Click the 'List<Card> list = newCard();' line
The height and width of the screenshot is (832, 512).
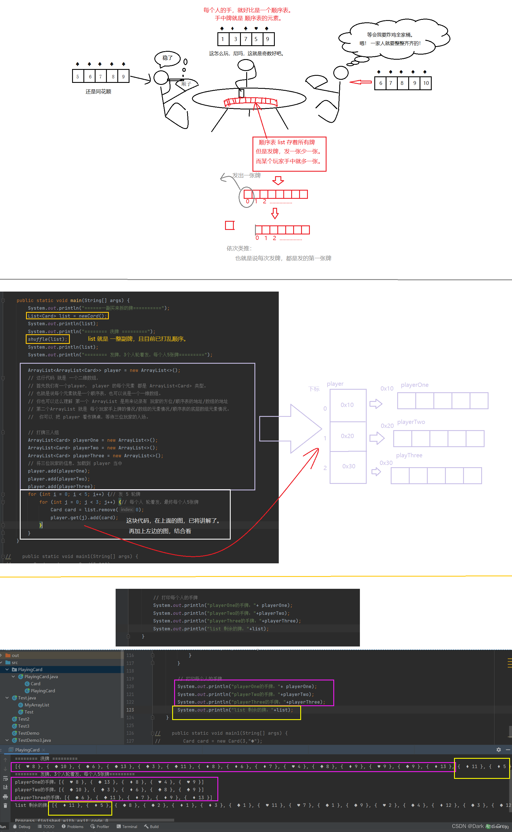pos(67,316)
